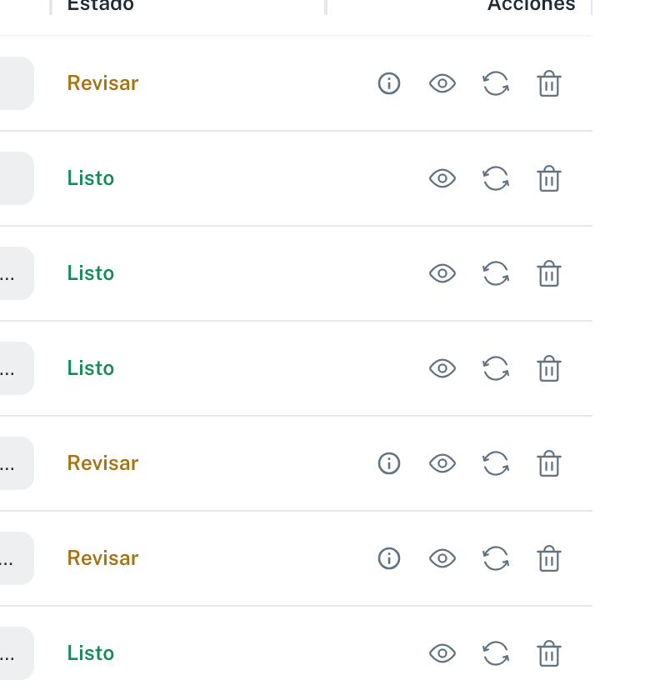
Task: Delete the first Revisar row
Action: 549,83
